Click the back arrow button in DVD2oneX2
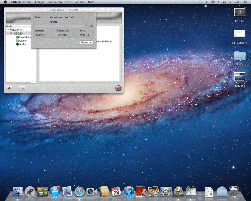The width and height of the screenshot is (251, 201). tap(9, 88)
